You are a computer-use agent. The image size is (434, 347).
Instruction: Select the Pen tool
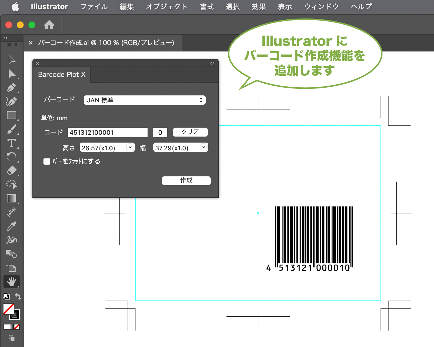12,88
